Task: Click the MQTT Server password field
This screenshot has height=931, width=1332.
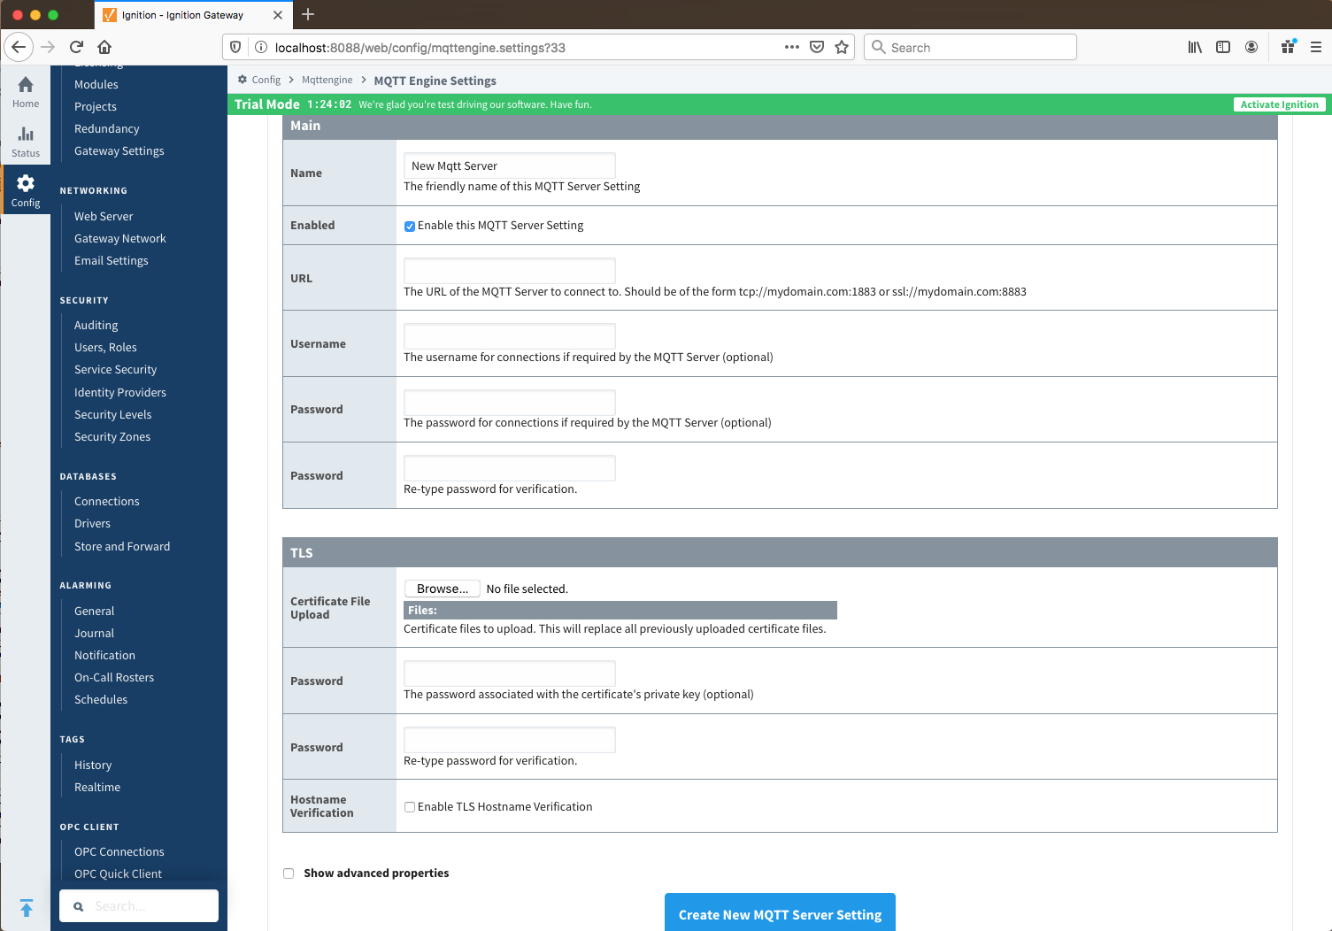Action: point(510,403)
